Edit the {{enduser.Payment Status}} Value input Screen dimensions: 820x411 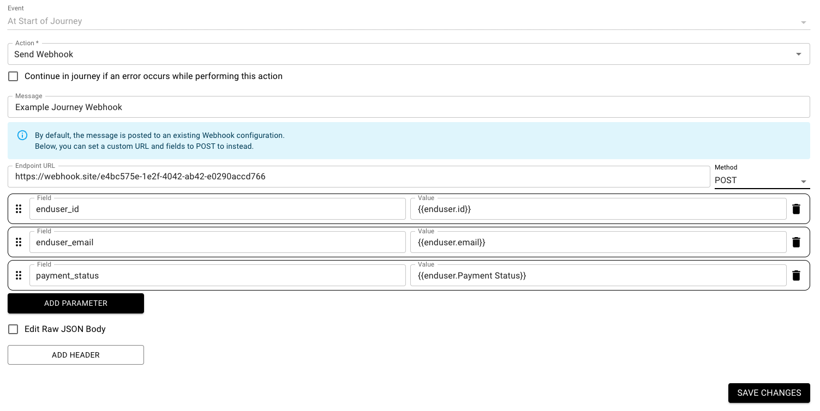tap(598, 275)
